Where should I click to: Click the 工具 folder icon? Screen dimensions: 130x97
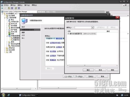[7, 52]
